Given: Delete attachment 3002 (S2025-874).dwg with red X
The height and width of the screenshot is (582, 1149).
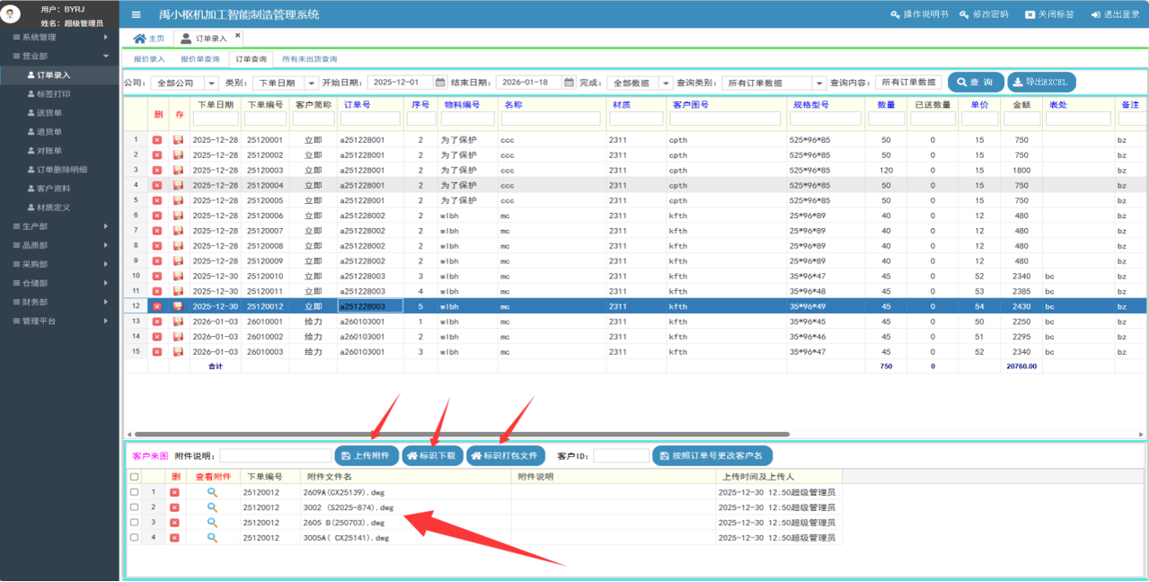Looking at the screenshot, I should [175, 507].
